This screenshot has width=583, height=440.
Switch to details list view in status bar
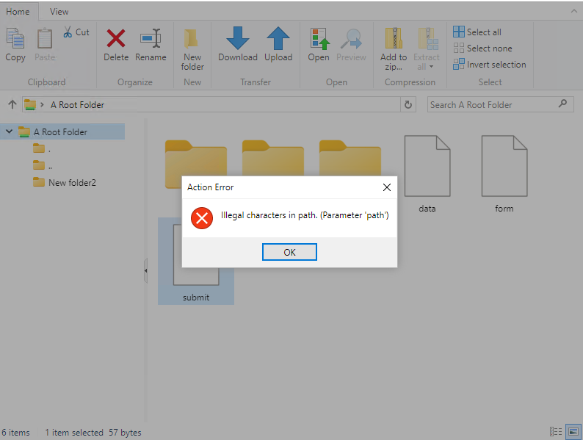click(x=557, y=432)
